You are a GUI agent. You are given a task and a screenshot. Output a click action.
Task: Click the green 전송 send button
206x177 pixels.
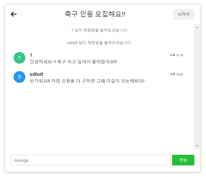(183, 160)
